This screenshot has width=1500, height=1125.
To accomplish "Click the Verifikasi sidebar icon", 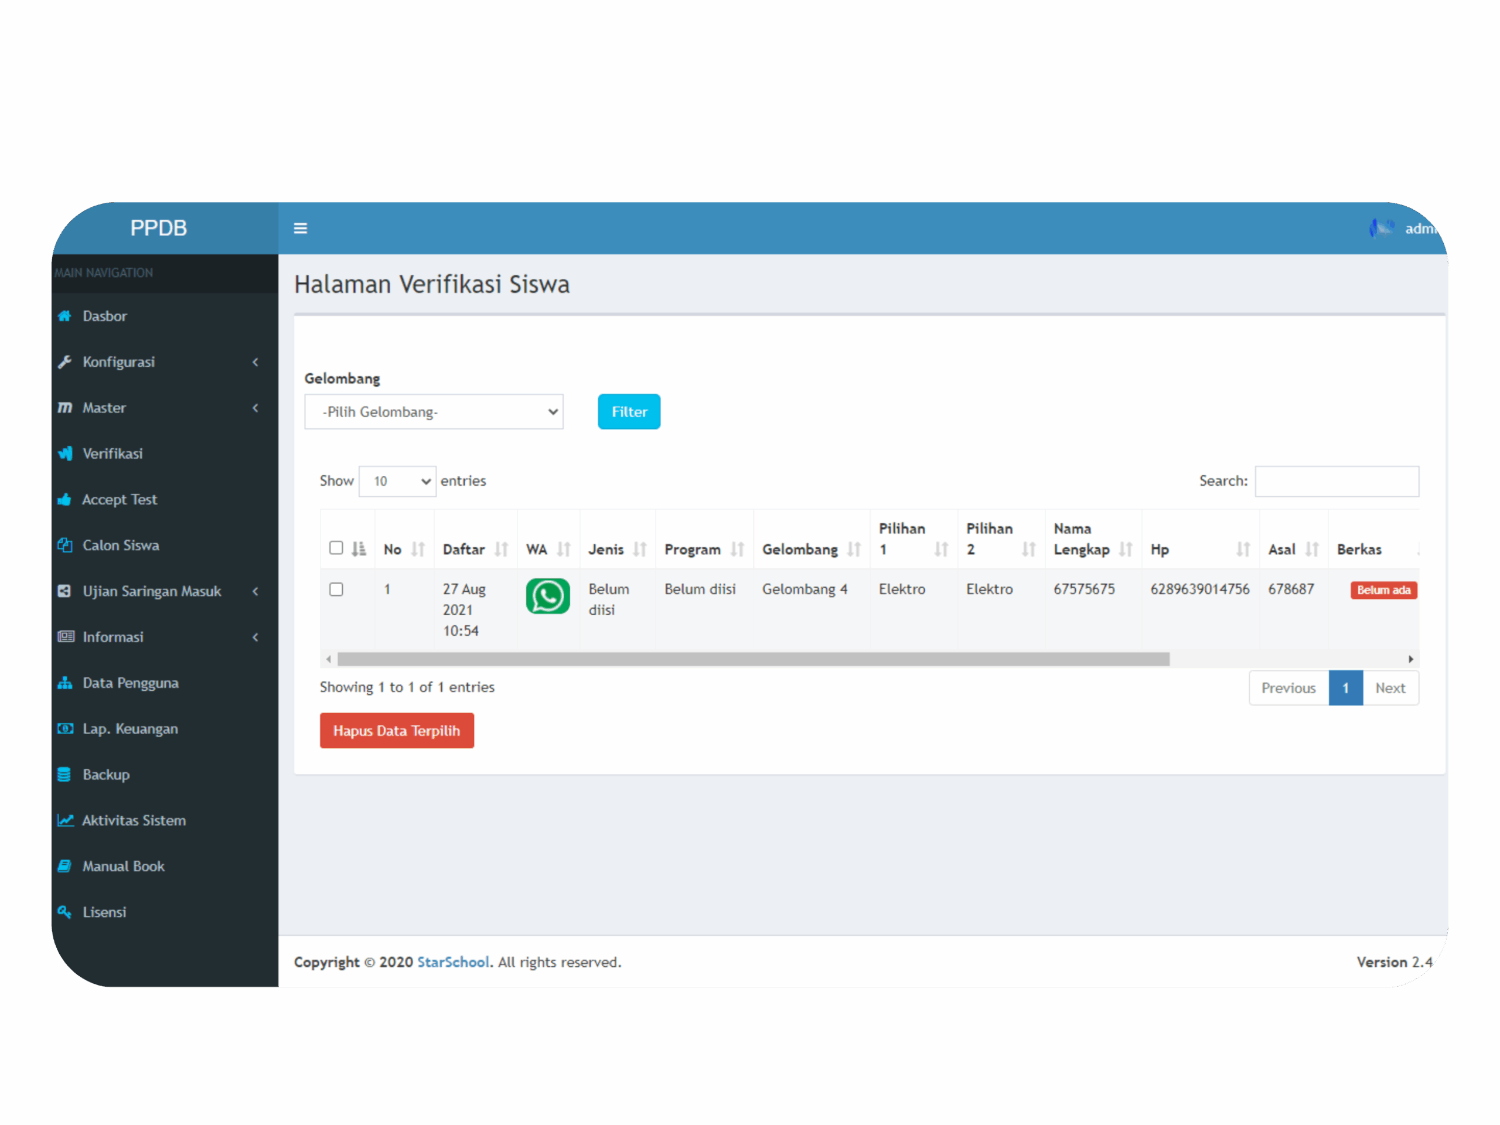I will click(65, 454).
